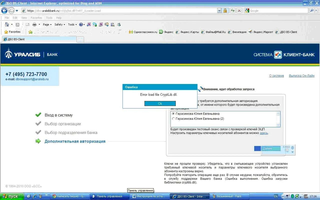Click the messenger icon next to OneNote
The height and width of the screenshot is (200, 320).
(95, 24)
